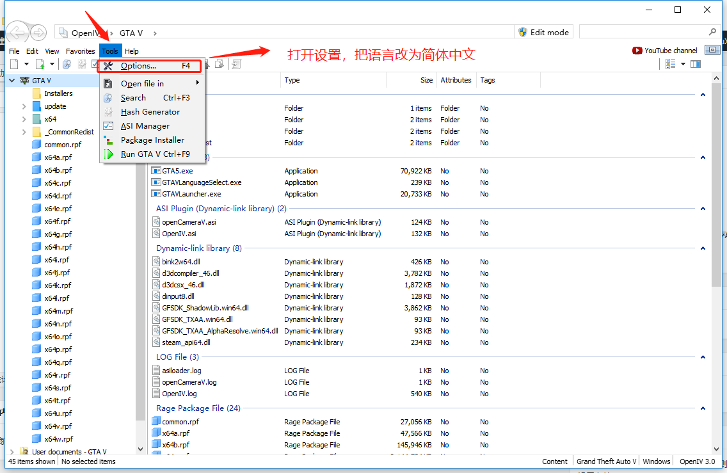Viewport: 727px width, 473px height.
Task: Click the Import file toolbar icon
Action: coord(40,64)
